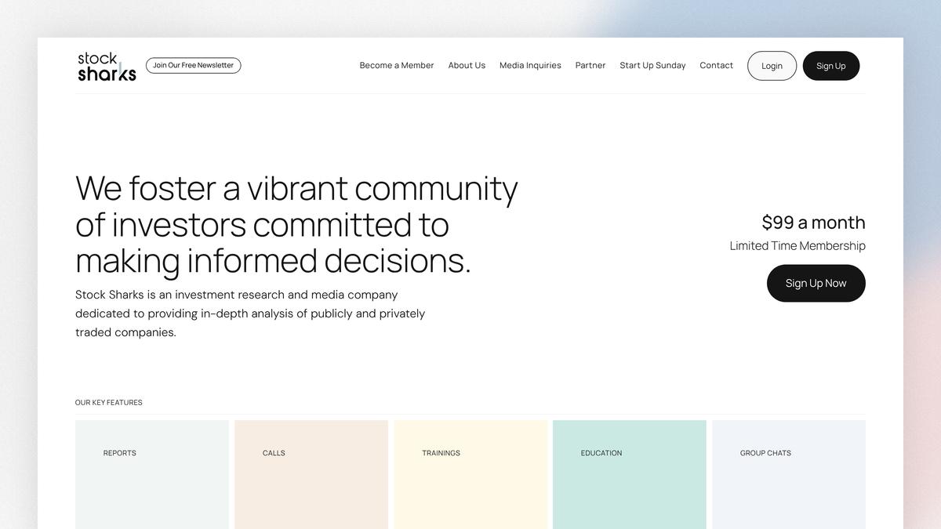Open the Education feature card
This screenshot has height=529, width=941.
point(630,474)
